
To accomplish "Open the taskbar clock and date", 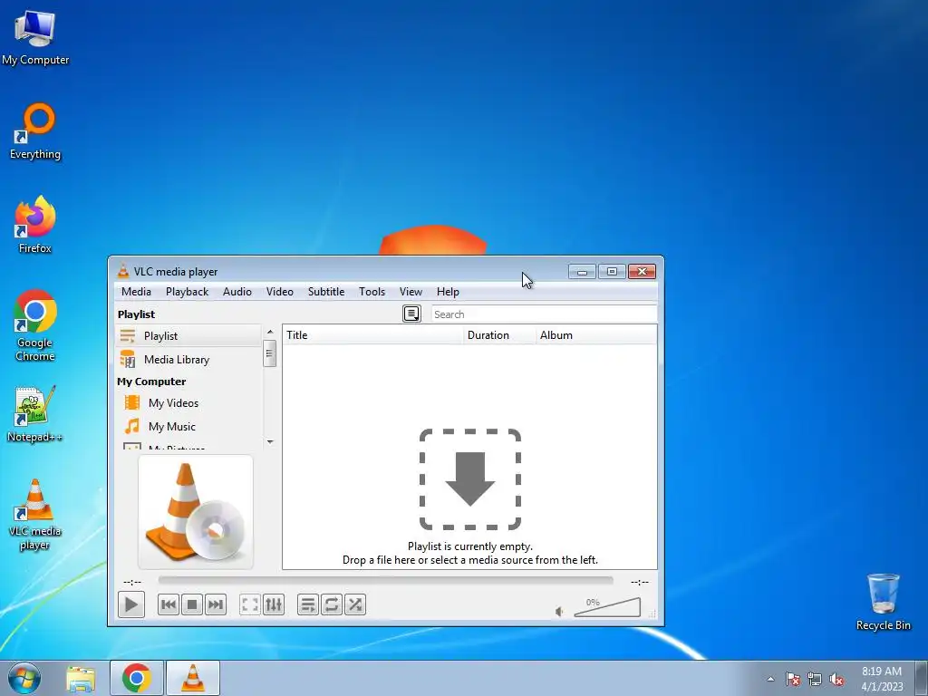I will [882, 679].
